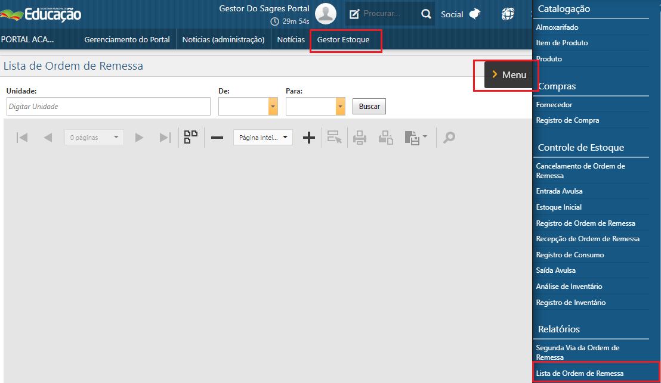
Task: Zoom in with the plus icon
Action: tap(308, 138)
